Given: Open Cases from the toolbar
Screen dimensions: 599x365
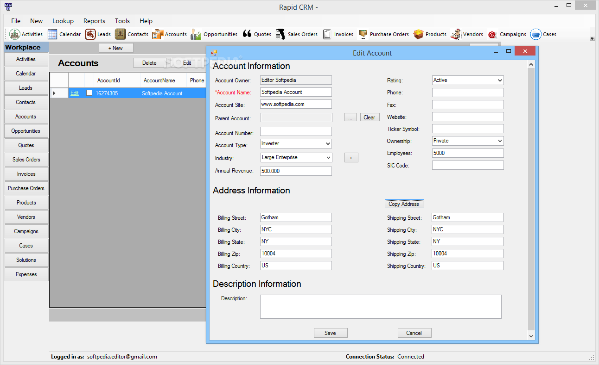Looking at the screenshot, I should pos(543,34).
